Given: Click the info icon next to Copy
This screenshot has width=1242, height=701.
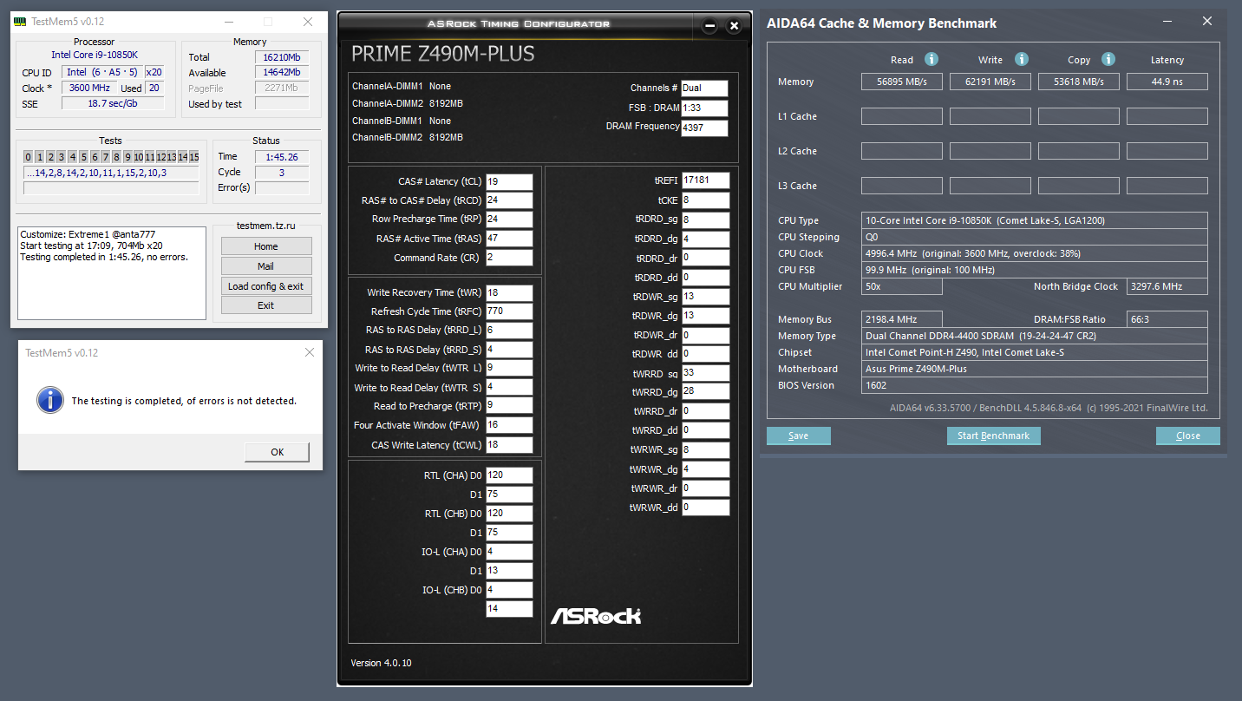Looking at the screenshot, I should coord(1108,59).
